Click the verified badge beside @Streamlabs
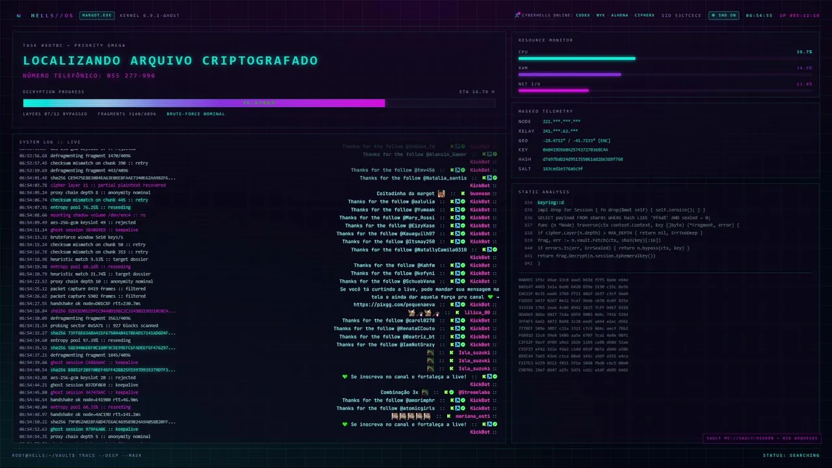 click(451, 393)
